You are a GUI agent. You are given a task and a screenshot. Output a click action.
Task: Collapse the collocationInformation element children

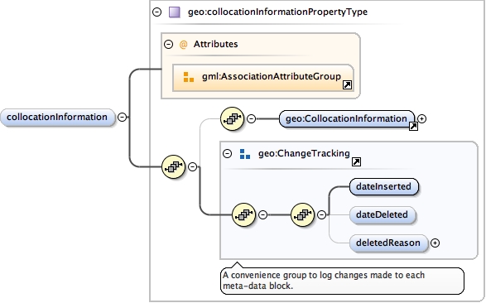coord(122,117)
